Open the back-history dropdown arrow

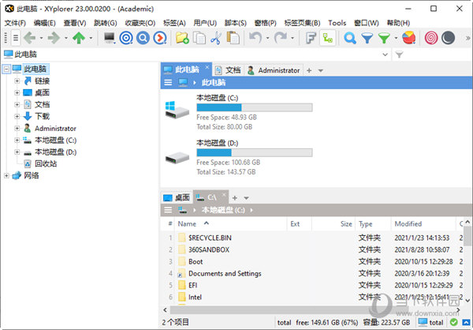click(x=41, y=39)
